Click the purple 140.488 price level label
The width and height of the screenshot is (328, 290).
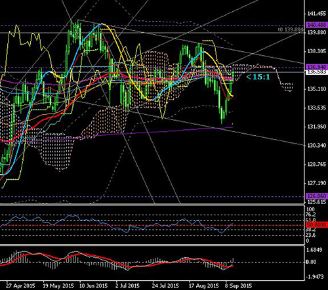tap(317, 25)
